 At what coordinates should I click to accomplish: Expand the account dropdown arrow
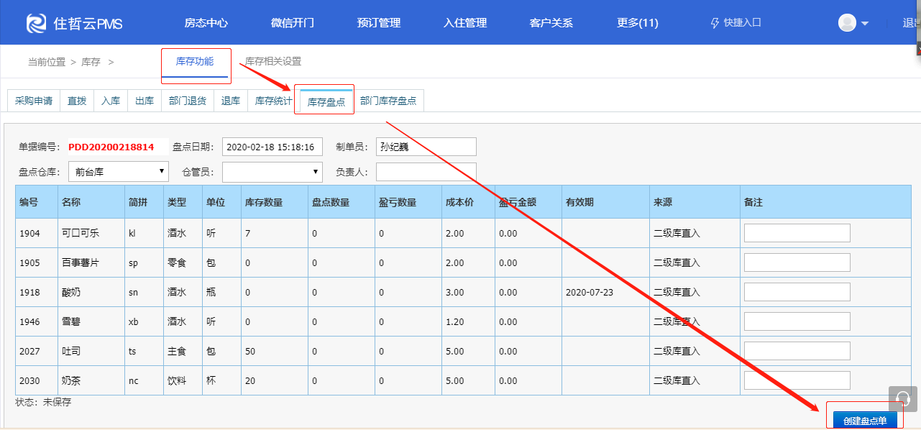pyautogui.click(x=865, y=23)
